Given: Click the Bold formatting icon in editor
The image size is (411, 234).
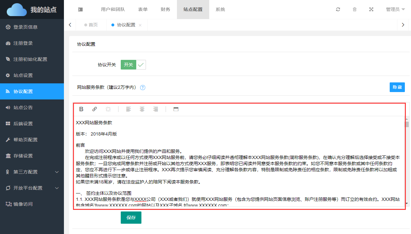Looking at the screenshot, I should pyautogui.click(x=81, y=109).
